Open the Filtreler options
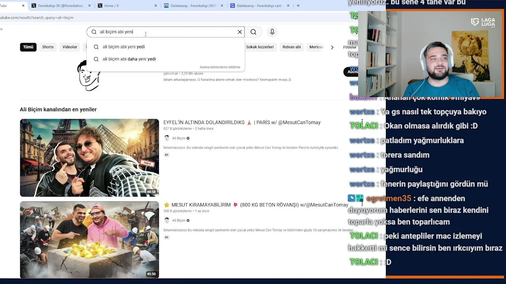 350,47
